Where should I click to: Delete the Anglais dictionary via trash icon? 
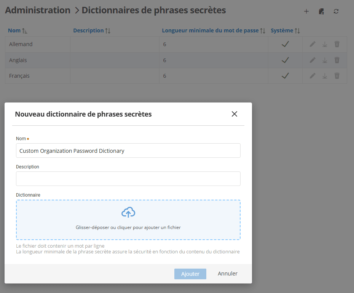pos(337,60)
